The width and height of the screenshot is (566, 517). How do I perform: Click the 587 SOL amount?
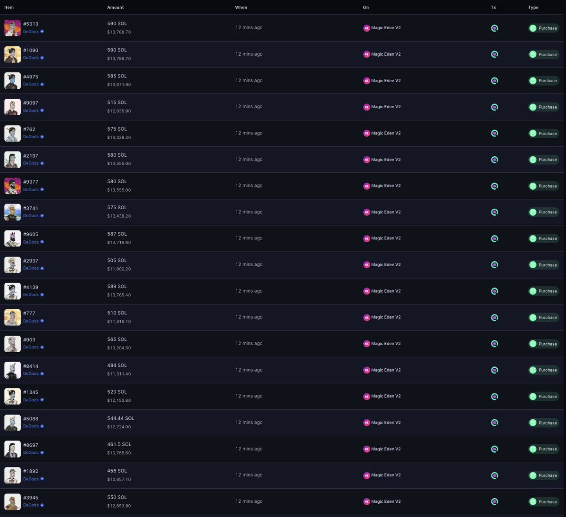coord(117,234)
